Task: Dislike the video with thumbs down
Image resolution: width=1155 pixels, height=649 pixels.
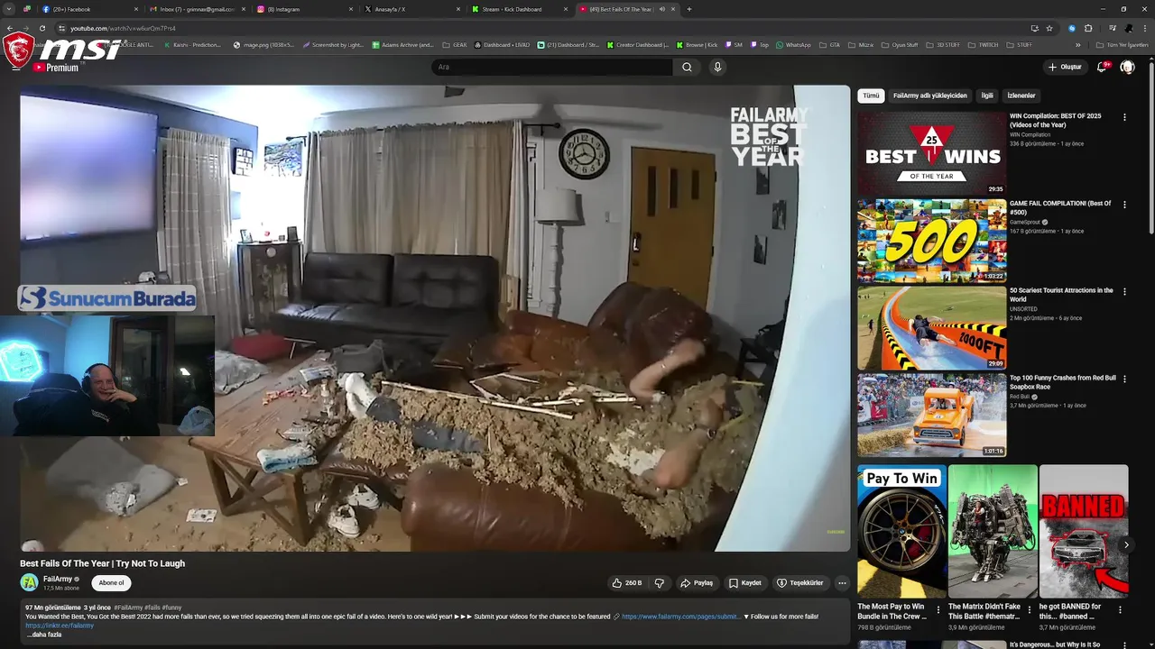Action: [x=660, y=583]
